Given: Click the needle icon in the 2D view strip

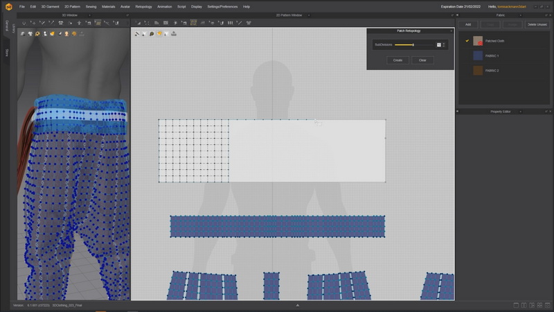Looking at the screenshot, I should 137,34.
